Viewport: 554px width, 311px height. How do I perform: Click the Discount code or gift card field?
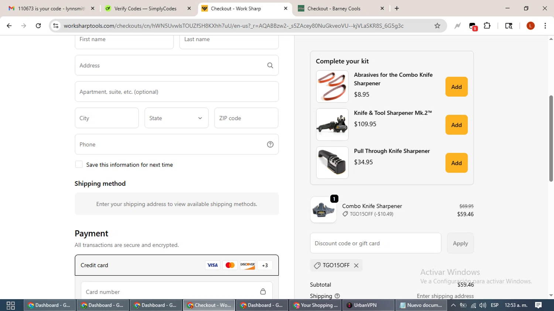[376, 243]
